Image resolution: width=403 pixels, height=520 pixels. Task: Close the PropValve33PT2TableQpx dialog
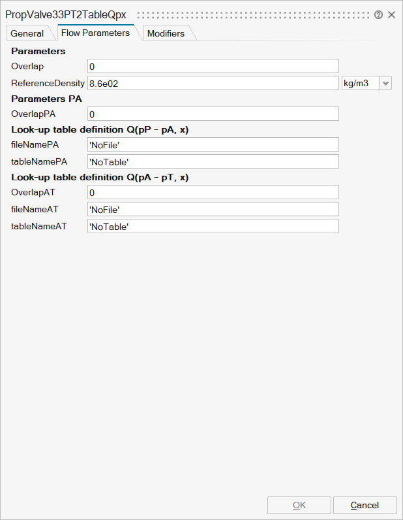click(392, 14)
